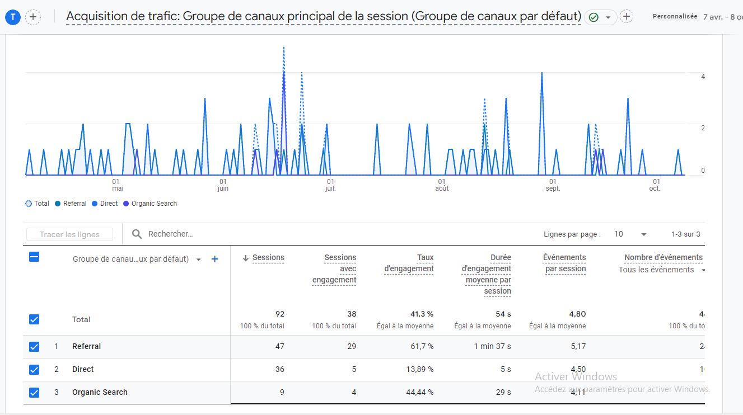Viewport: 743px width, 415px height.
Task: Click the plus icon next to T avatar
Action: tap(33, 17)
